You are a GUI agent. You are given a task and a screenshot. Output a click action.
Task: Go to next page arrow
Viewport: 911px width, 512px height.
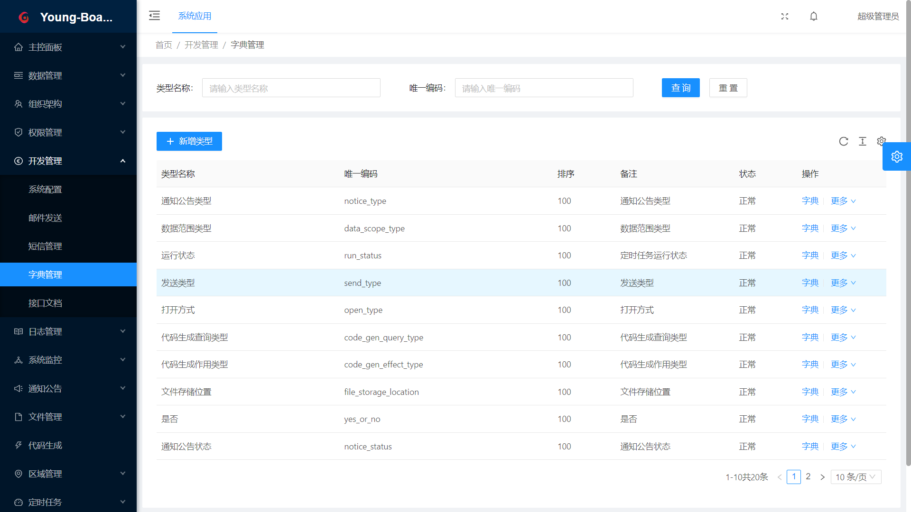(x=822, y=477)
